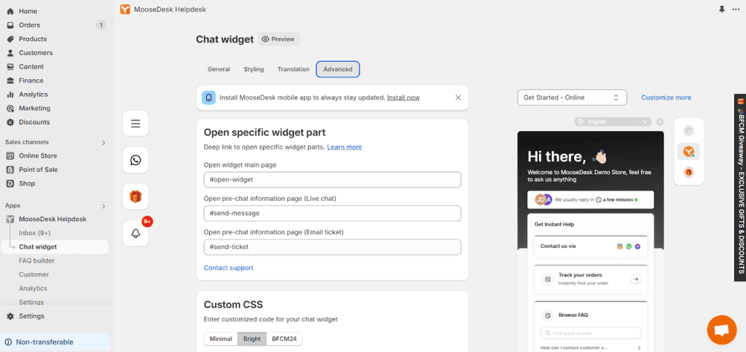Viewport: 746px width, 352px height.
Task: Select the Orders inbox icon
Action: [x=10, y=25]
